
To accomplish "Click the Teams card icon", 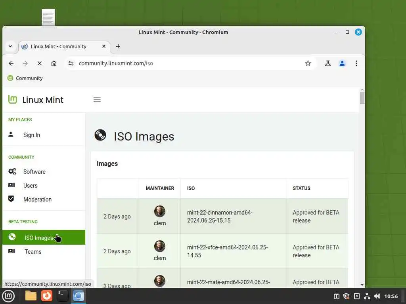I will coord(11,251).
